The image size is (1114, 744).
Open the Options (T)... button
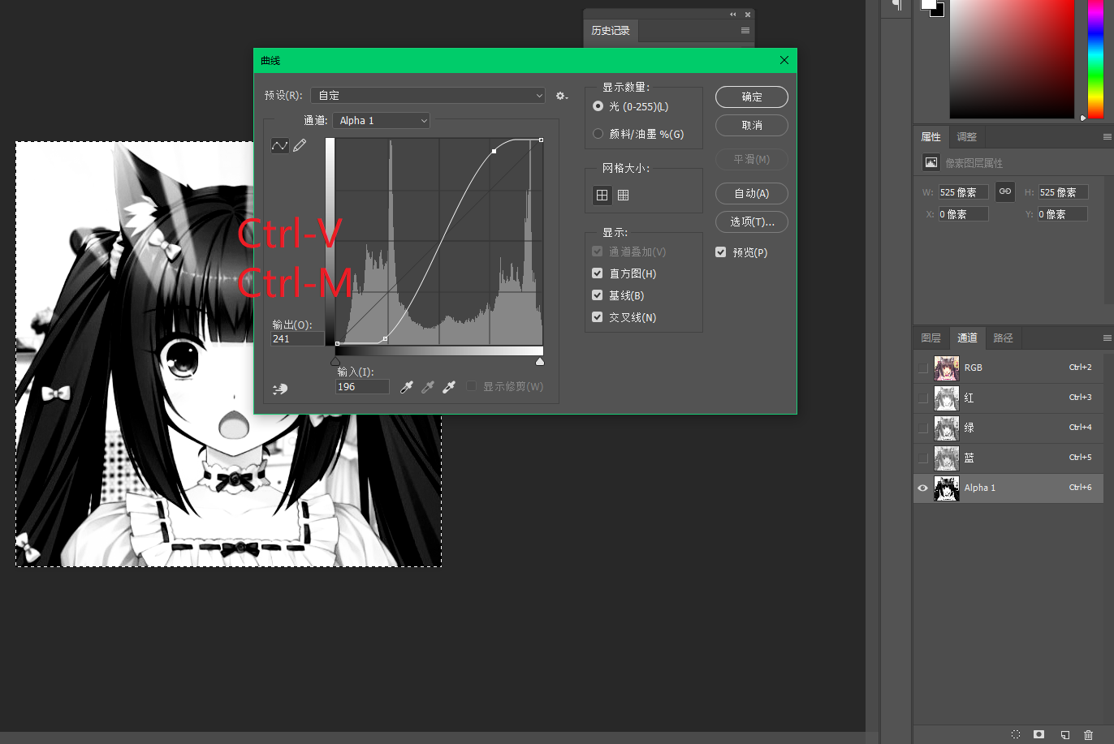752,221
